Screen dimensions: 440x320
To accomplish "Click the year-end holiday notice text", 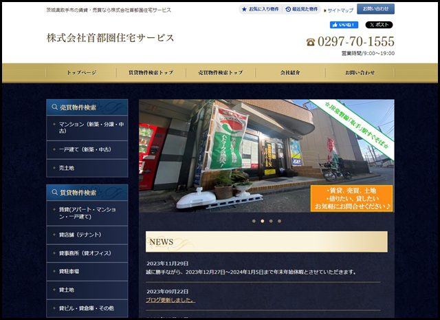I will click(251, 273).
